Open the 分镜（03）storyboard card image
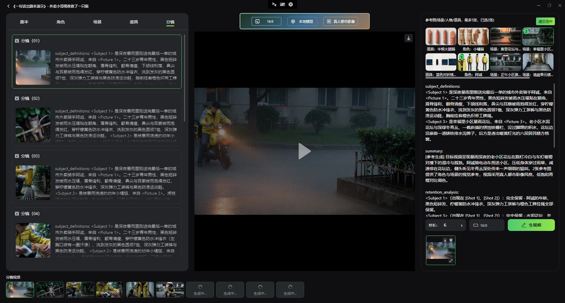 pos(33,182)
